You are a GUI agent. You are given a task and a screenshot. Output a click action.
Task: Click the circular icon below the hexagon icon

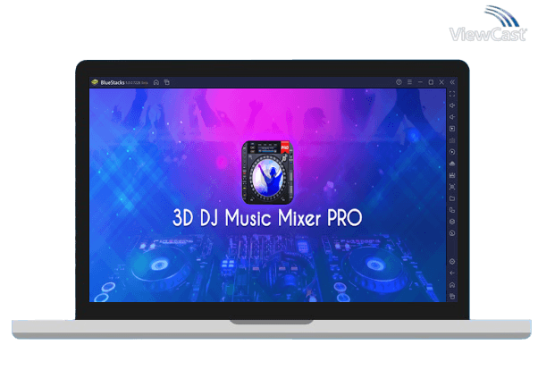coord(452,233)
